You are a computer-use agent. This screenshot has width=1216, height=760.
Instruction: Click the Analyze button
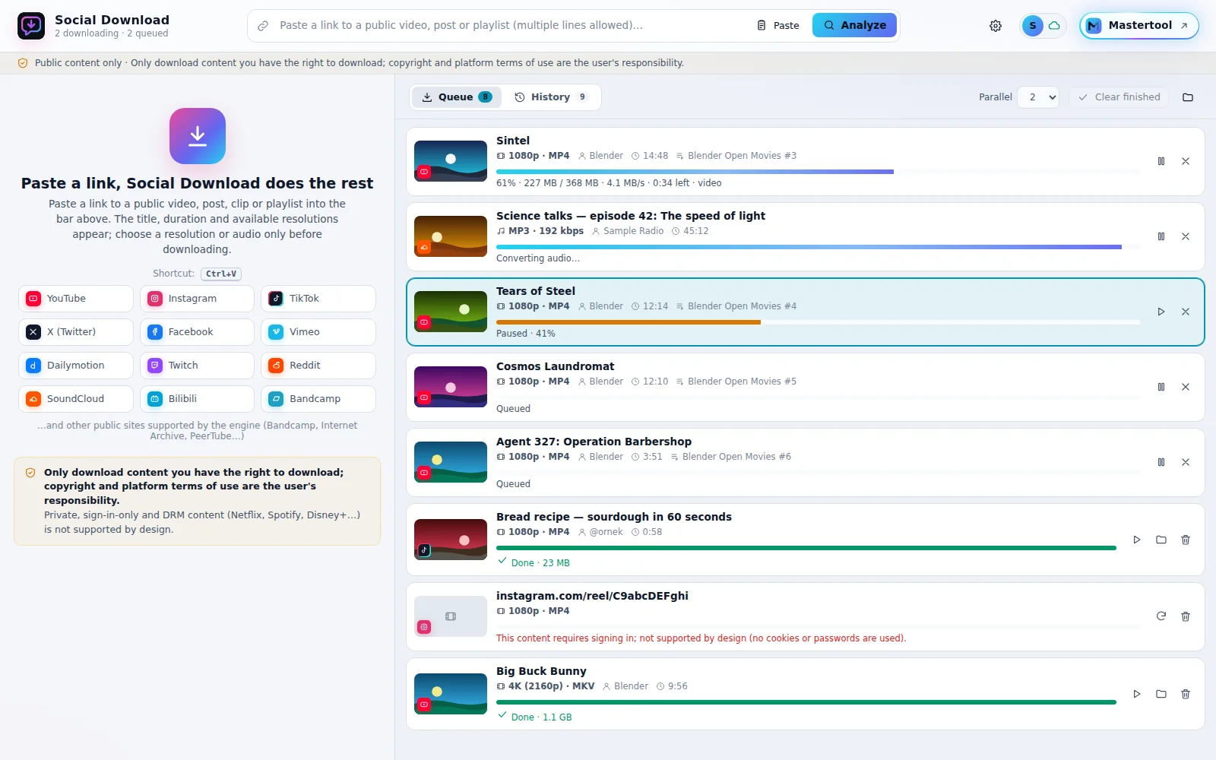click(x=855, y=25)
